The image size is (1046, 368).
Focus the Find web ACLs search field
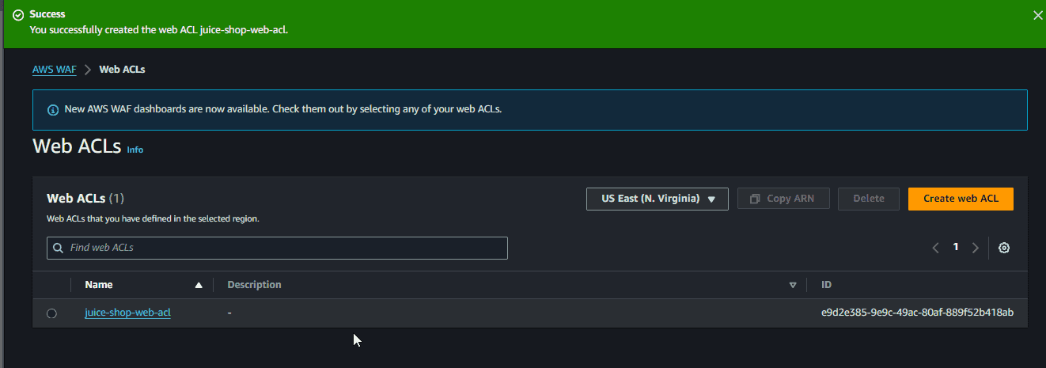pyautogui.click(x=277, y=248)
